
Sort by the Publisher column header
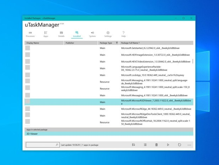81,43
